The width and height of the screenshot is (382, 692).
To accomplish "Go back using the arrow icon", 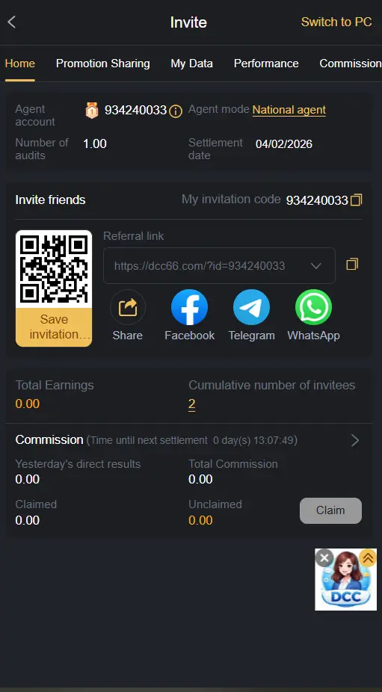I will [11, 22].
